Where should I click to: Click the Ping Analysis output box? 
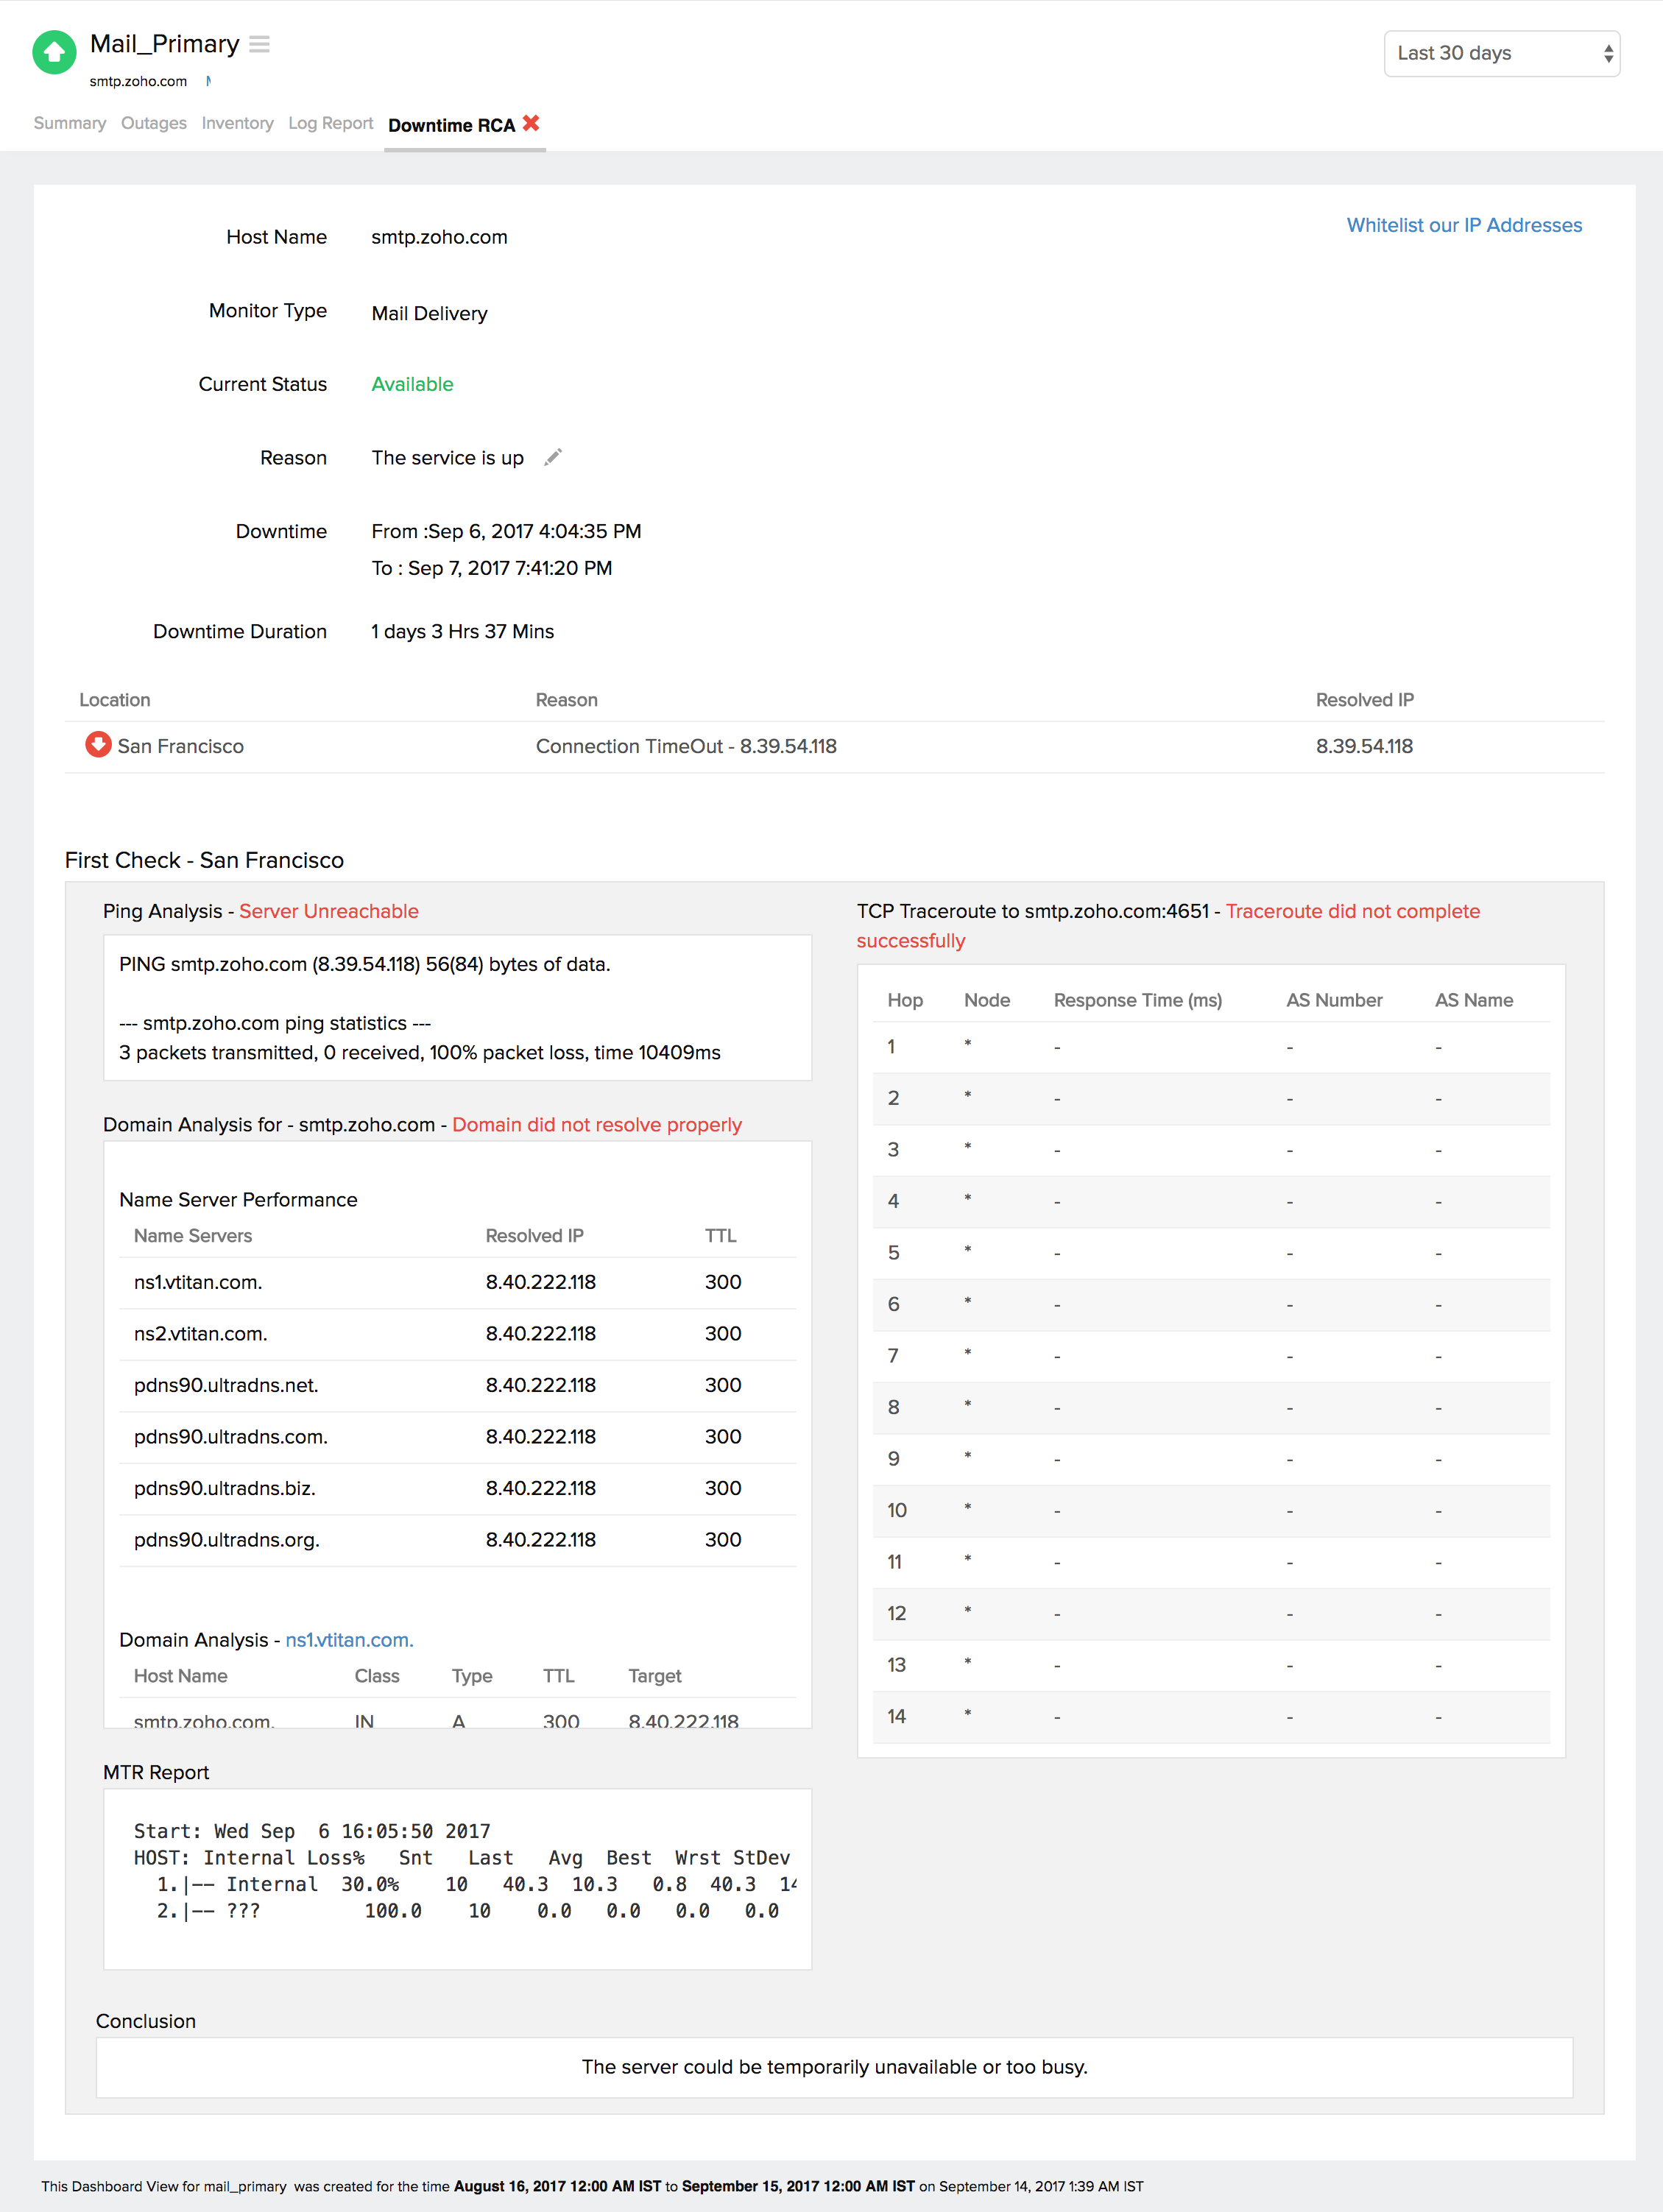point(457,1007)
